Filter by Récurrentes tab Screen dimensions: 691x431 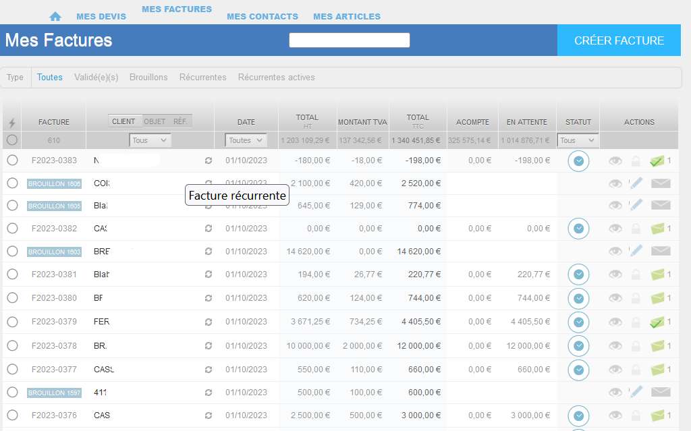[202, 77]
